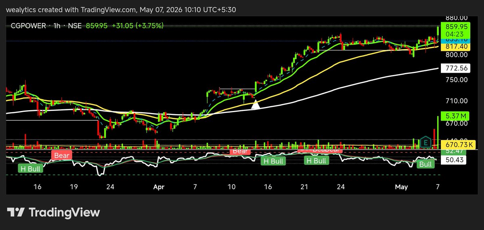Click the 880.00 price scale level

(457, 18)
